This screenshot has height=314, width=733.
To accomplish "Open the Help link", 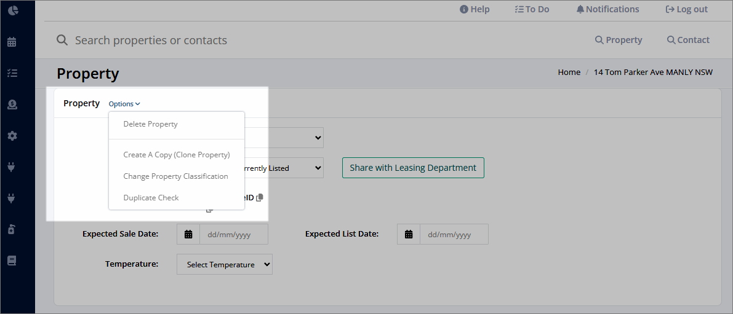I will coord(475,9).
